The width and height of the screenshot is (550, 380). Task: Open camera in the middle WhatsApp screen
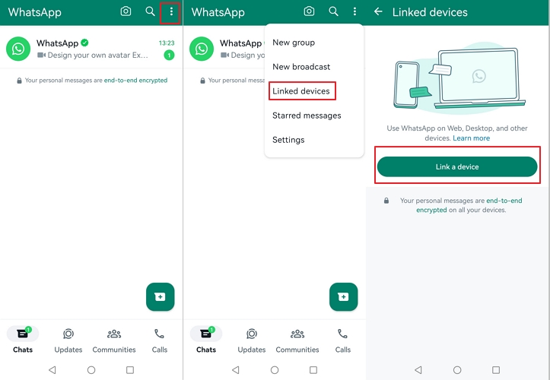309,11
